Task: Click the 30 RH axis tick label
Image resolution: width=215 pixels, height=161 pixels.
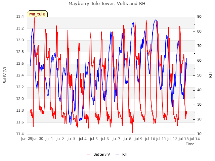Action: pos(199,105)
